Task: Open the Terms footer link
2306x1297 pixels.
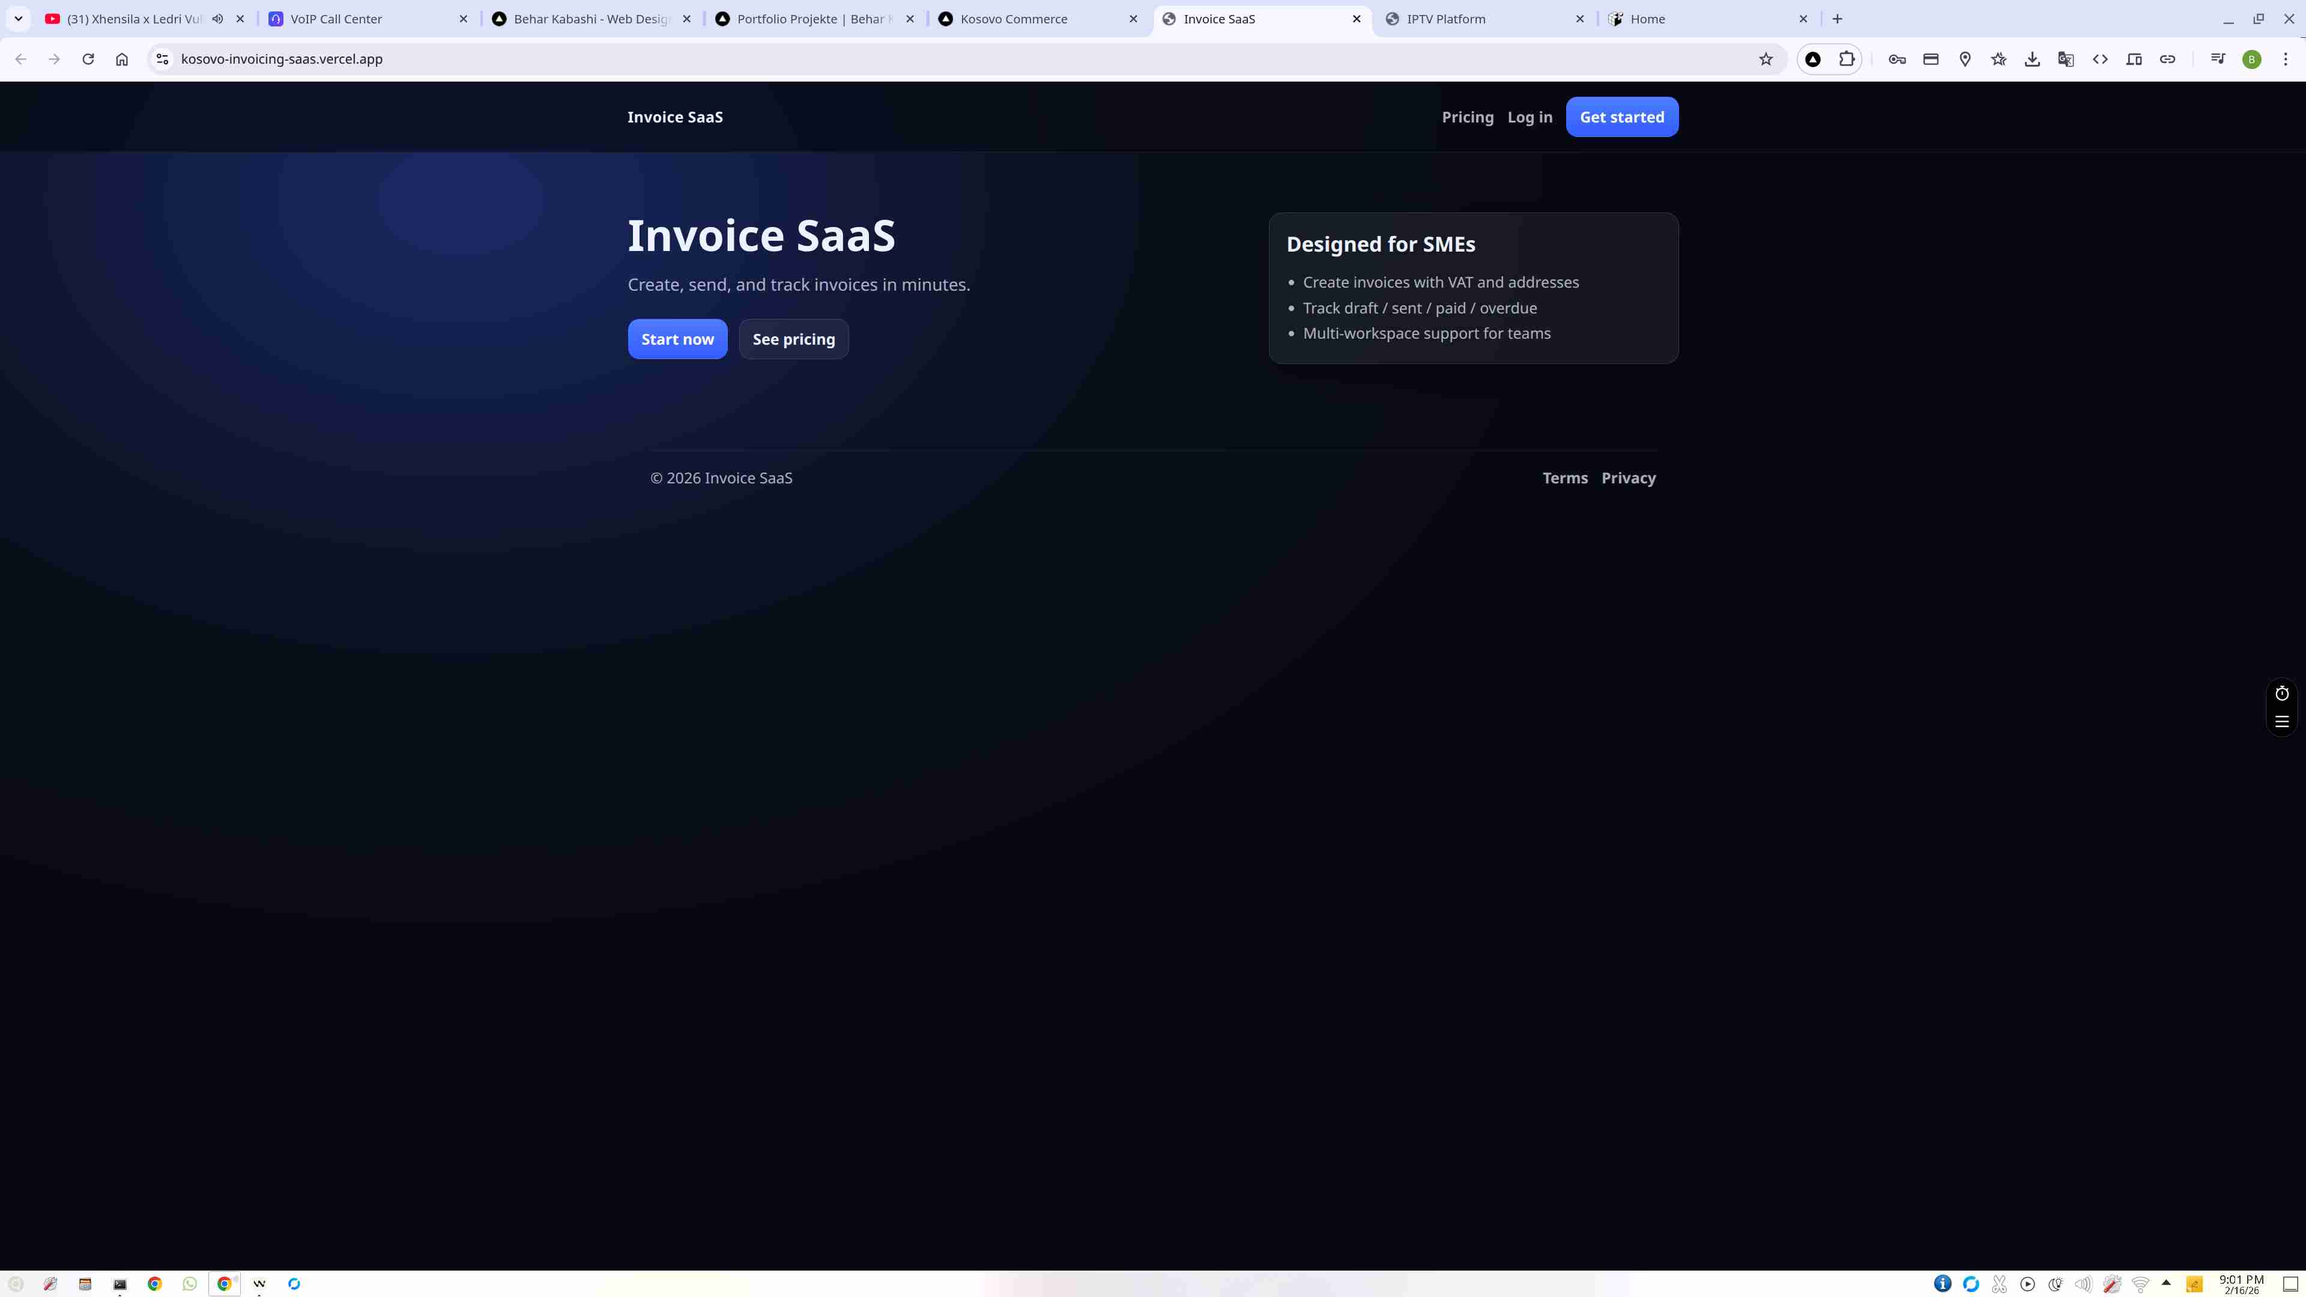Action: point(1565,478)
